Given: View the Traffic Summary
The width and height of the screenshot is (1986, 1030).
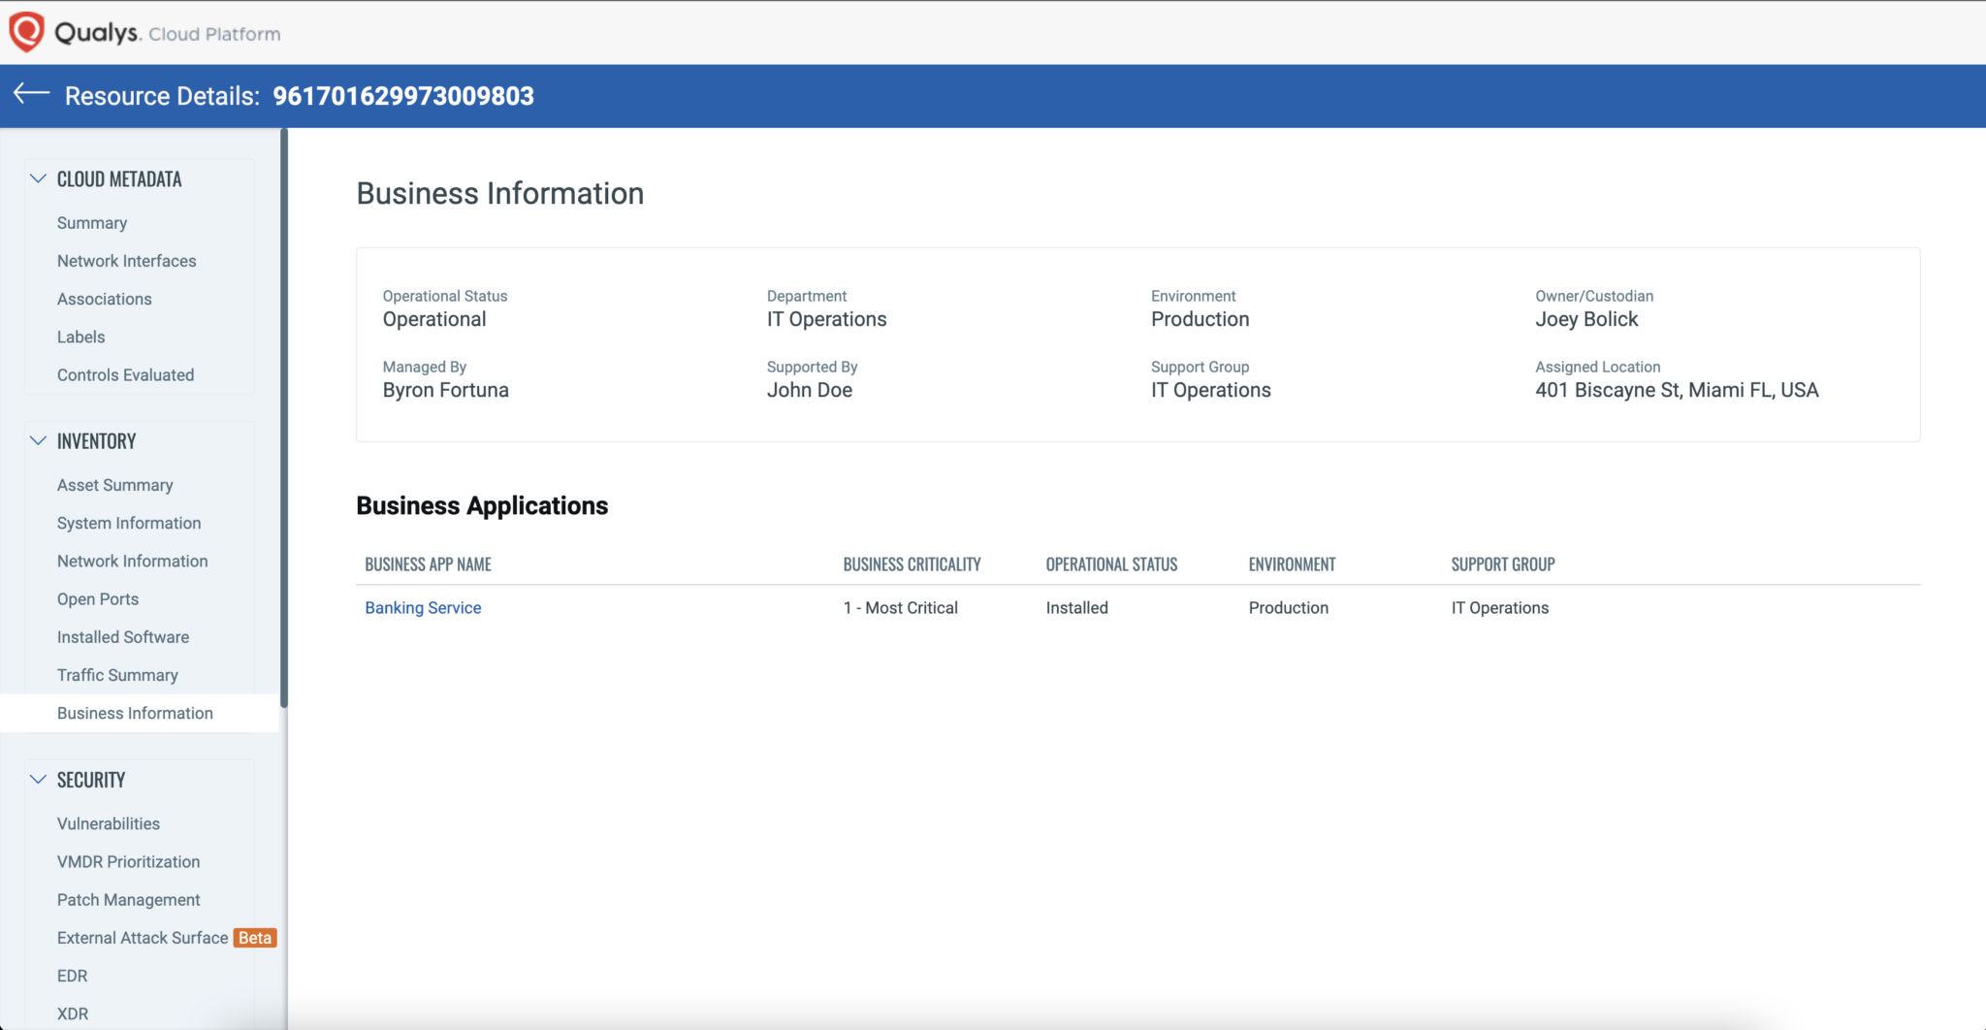Looking at the screenshot, I should point(117,674).
